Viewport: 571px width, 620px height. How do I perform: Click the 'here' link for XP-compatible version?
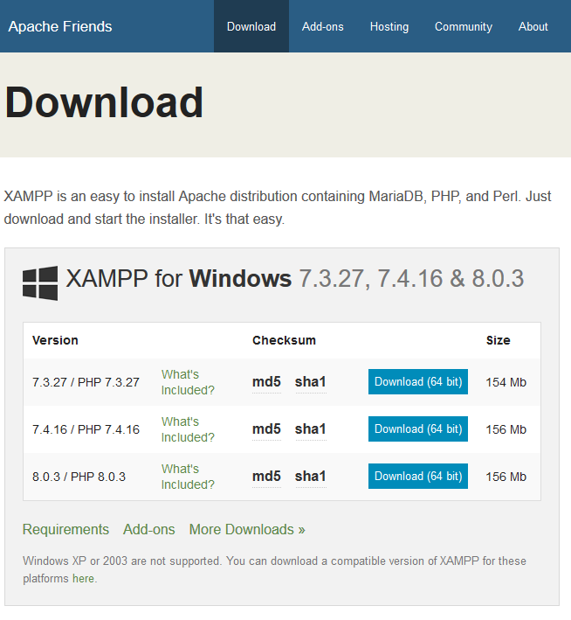tap(83, 579)
